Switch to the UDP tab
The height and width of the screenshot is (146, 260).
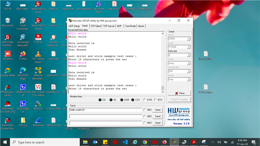tap(119, 26)
